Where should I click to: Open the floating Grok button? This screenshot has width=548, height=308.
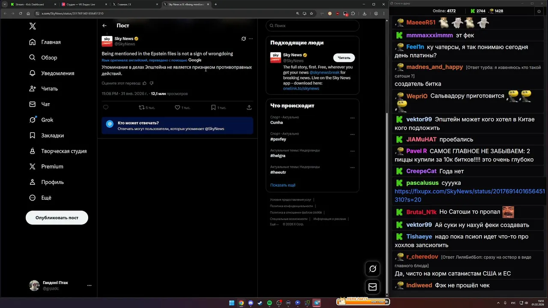(372, 269)
